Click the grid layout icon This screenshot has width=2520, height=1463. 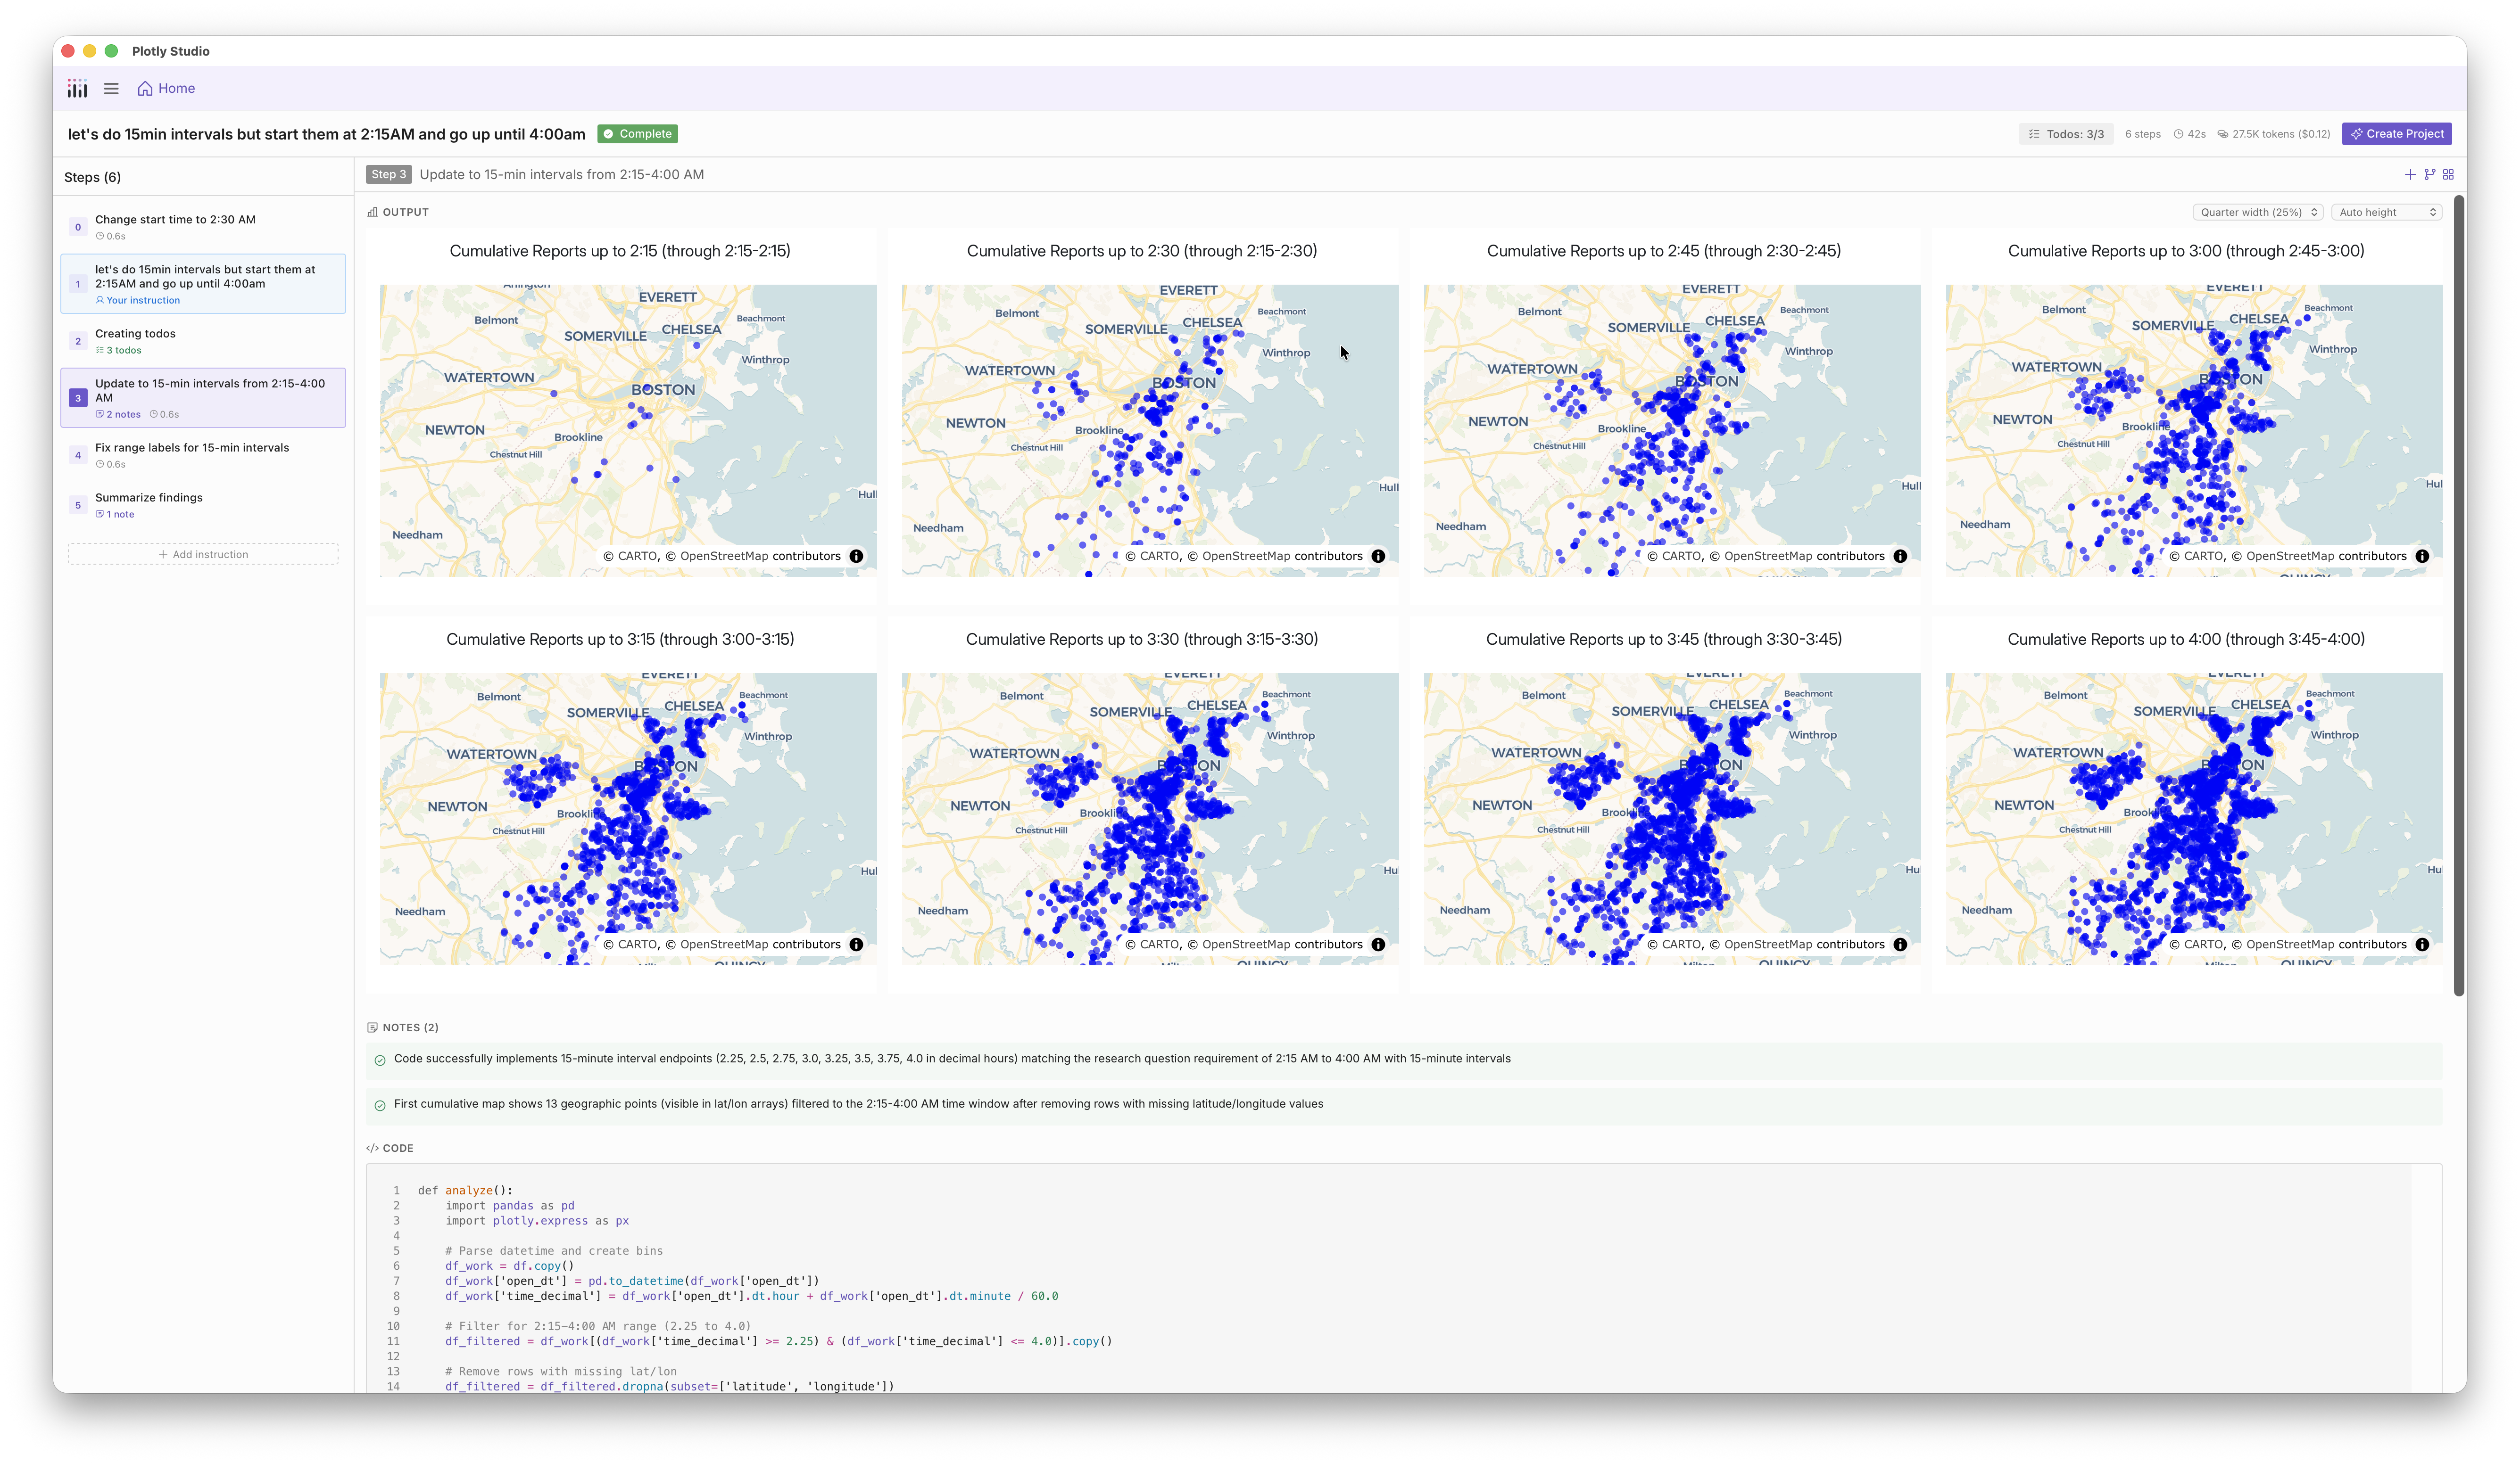(x=2448, y=175)
